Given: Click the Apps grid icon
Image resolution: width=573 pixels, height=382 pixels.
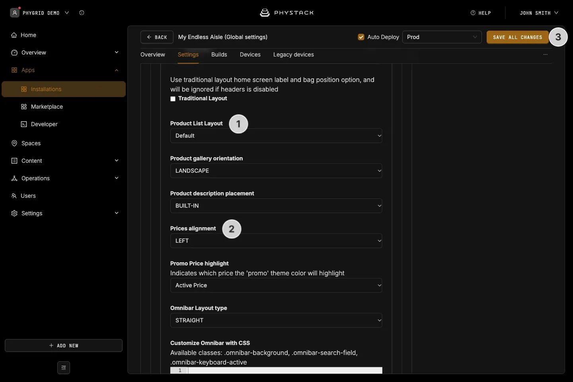Looking at the screenshot, I should 14,70.
